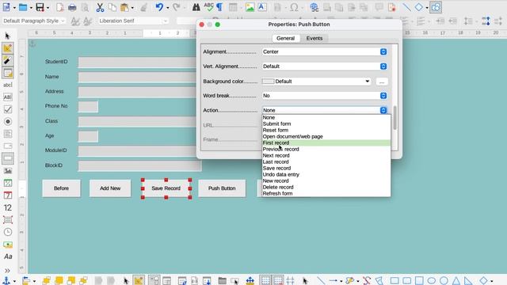The width and height of the screenshot is (507, 285).
Task: Click the Open folder icon
Action: pyautogui.click(x=23, y=7)
